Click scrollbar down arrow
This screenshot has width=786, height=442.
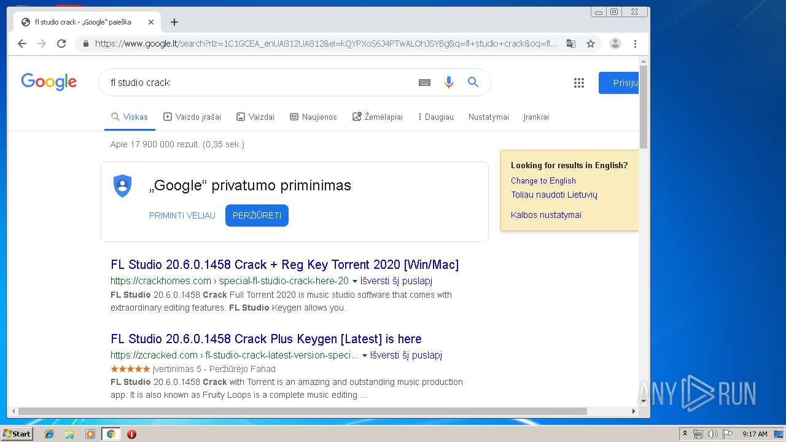point(644,401)
